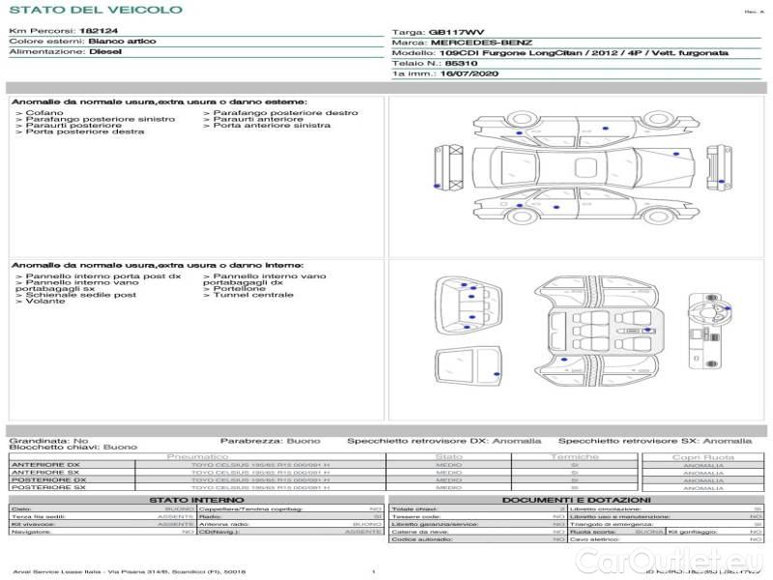Screen dimensions: 773x580
Task: Select Specchietto retrovisore DX: Anomalia
Action: (x=444, y=441)
